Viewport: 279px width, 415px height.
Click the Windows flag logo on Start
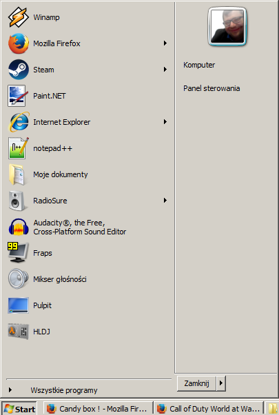click(x=8, y=409)
